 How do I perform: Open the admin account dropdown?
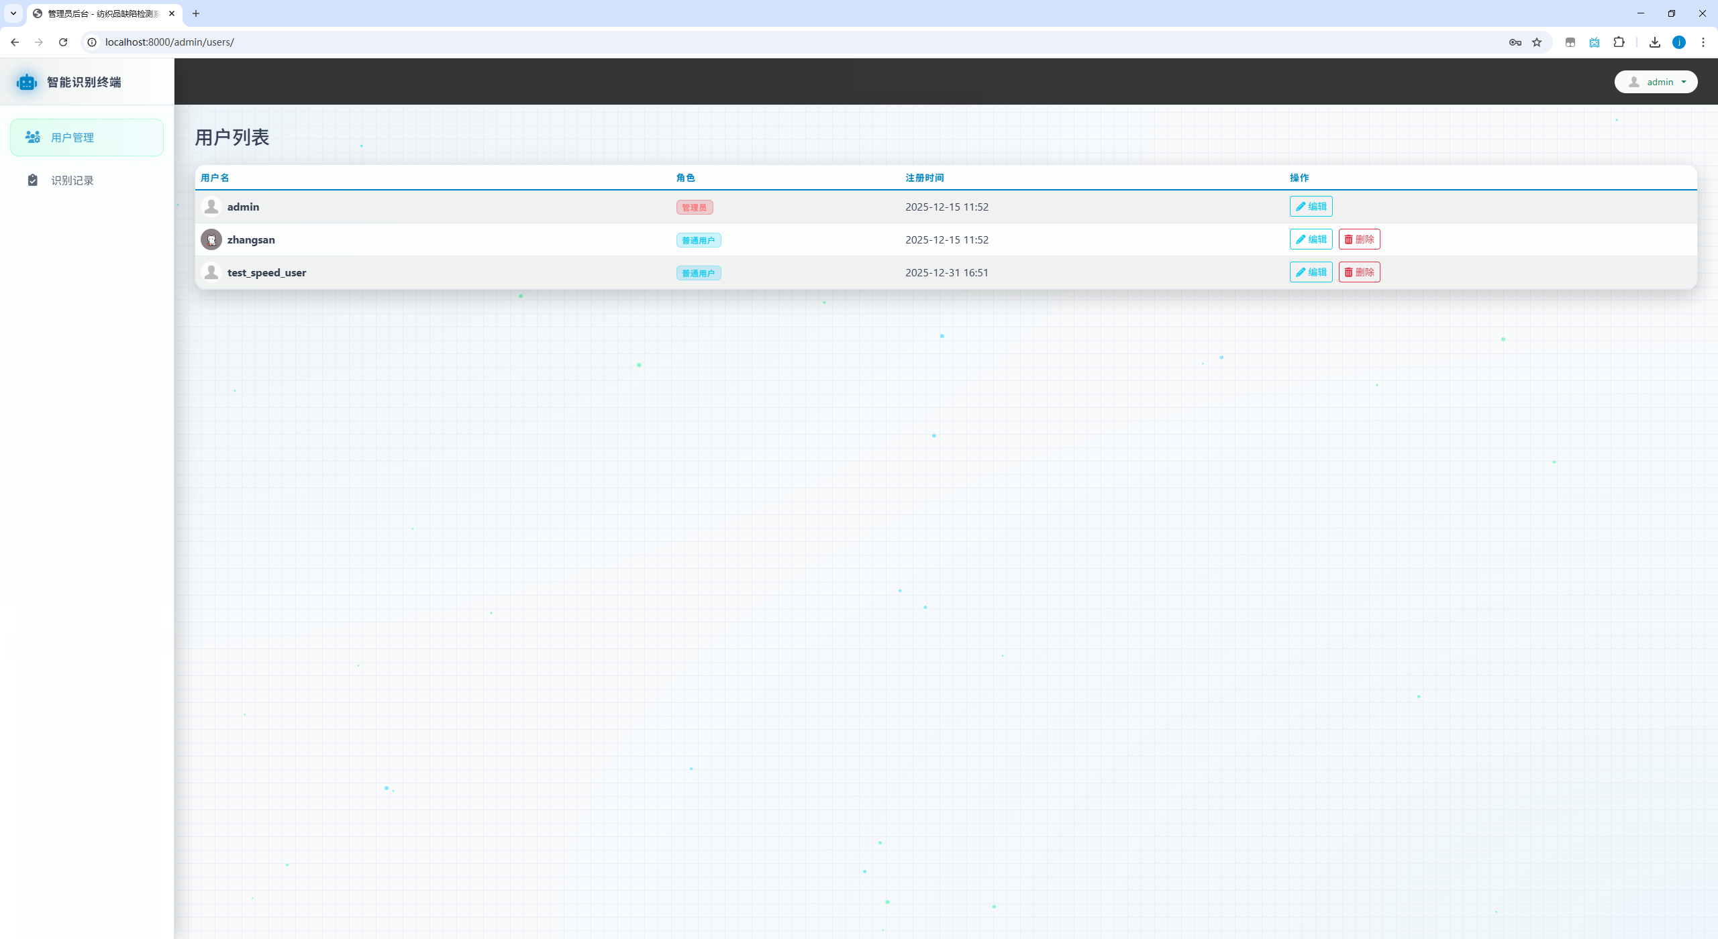(x=1656, y=82)
